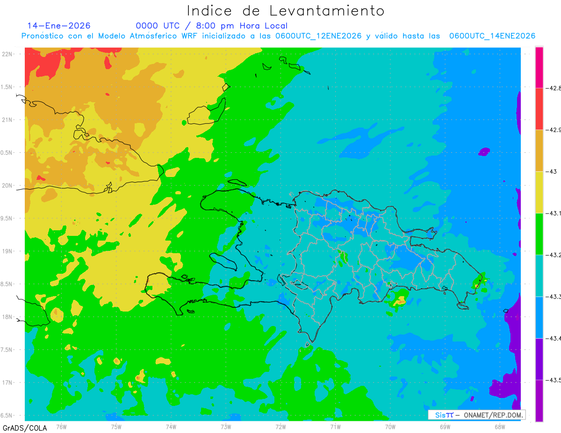Click the '72W' longitude label
The width and height of the screenshot is (561, 433).
pos(280,426)
